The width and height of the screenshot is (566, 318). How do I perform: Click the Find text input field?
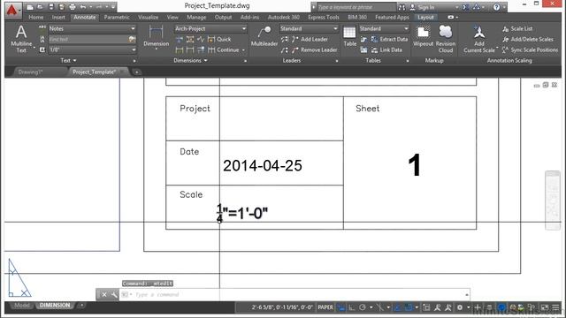click(88, 39)
